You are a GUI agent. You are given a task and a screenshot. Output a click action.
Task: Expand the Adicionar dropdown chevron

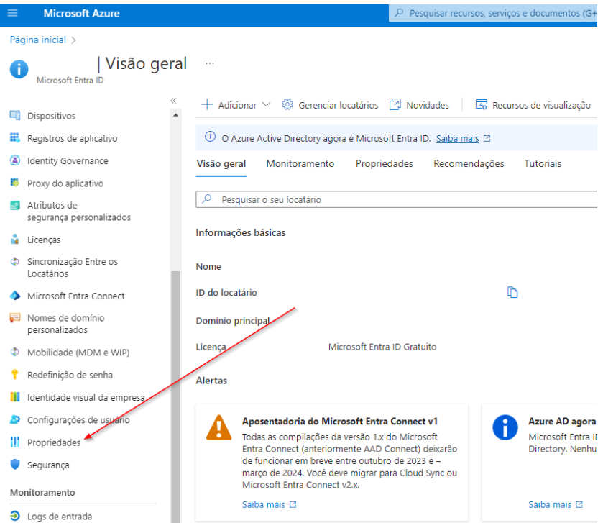click(x=266, y=105)
